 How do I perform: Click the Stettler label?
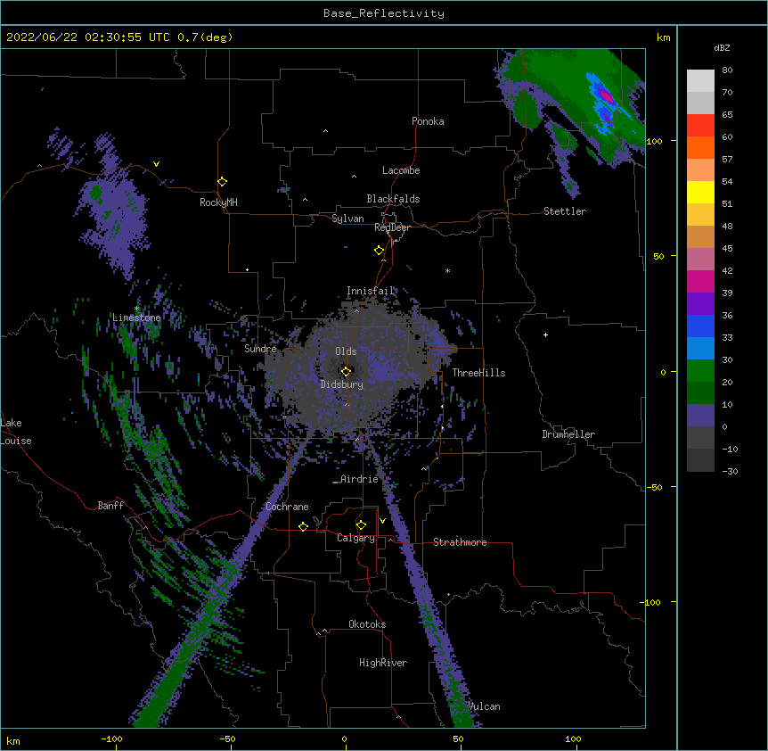(x=565, y=211)
